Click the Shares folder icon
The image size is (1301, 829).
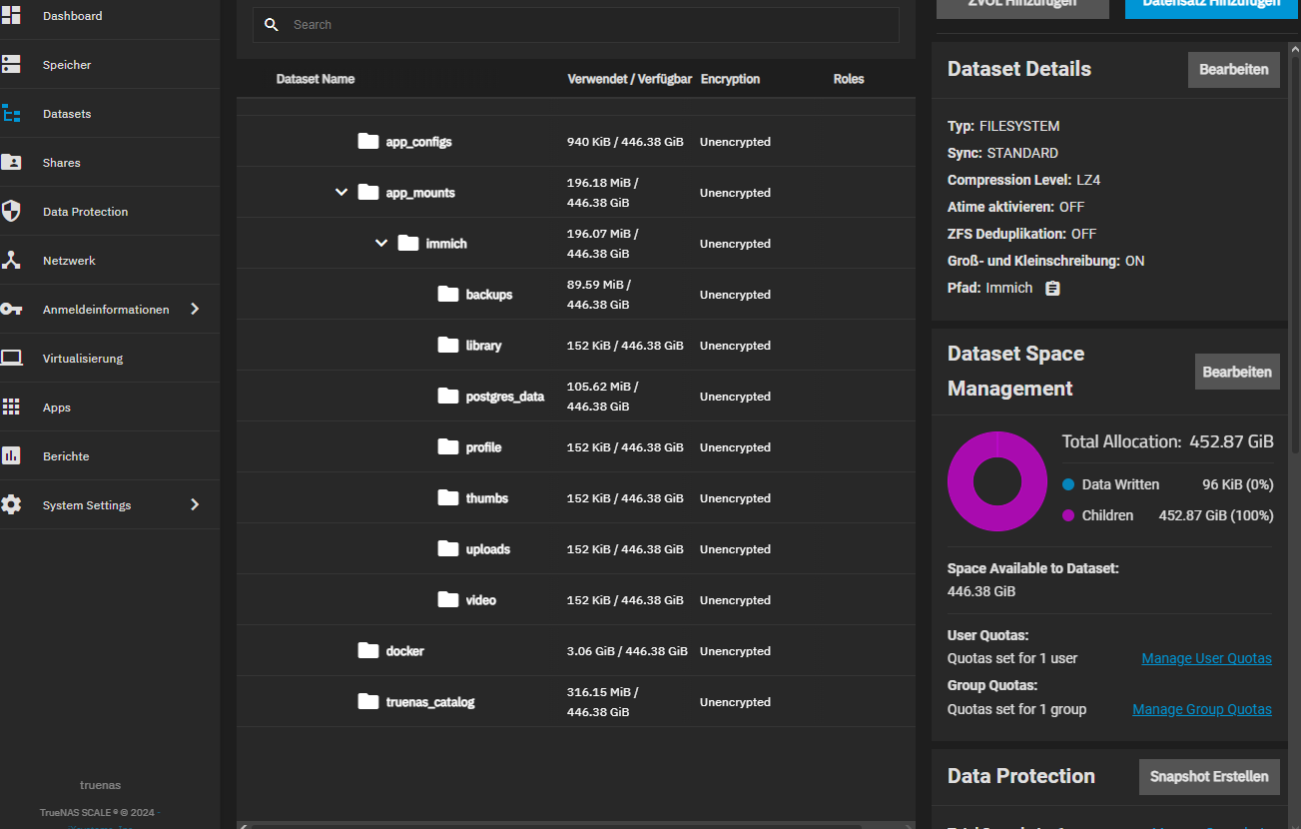[x=11, y=163]
